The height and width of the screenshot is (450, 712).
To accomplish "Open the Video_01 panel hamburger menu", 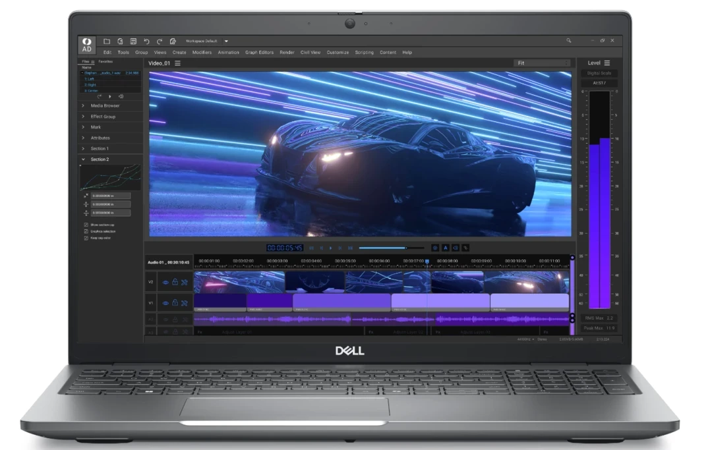I will click(x=177, y=63).
